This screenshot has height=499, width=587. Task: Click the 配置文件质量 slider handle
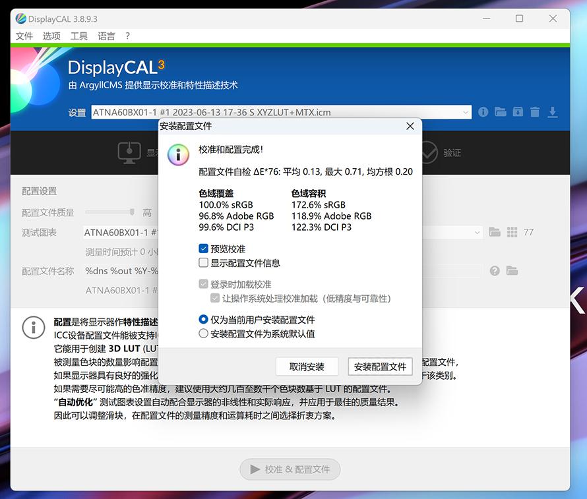click(x=132, y=212)
